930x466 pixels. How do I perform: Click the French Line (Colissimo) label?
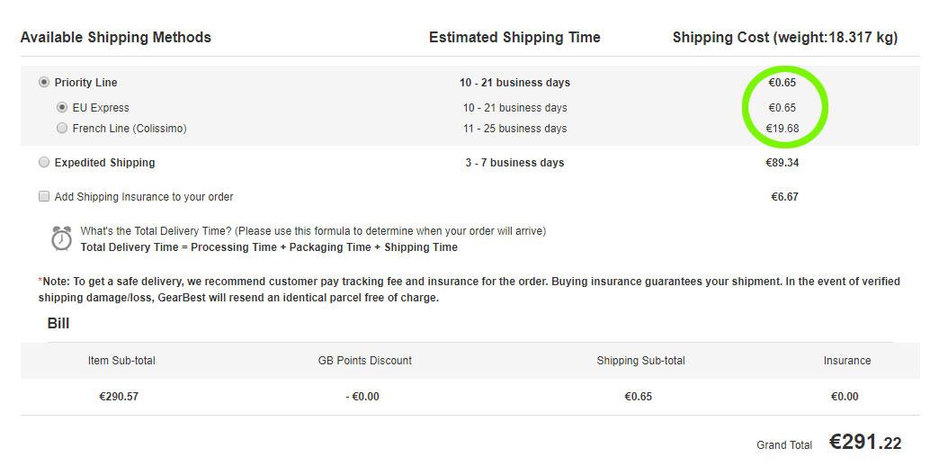click(x=130, y=129)
